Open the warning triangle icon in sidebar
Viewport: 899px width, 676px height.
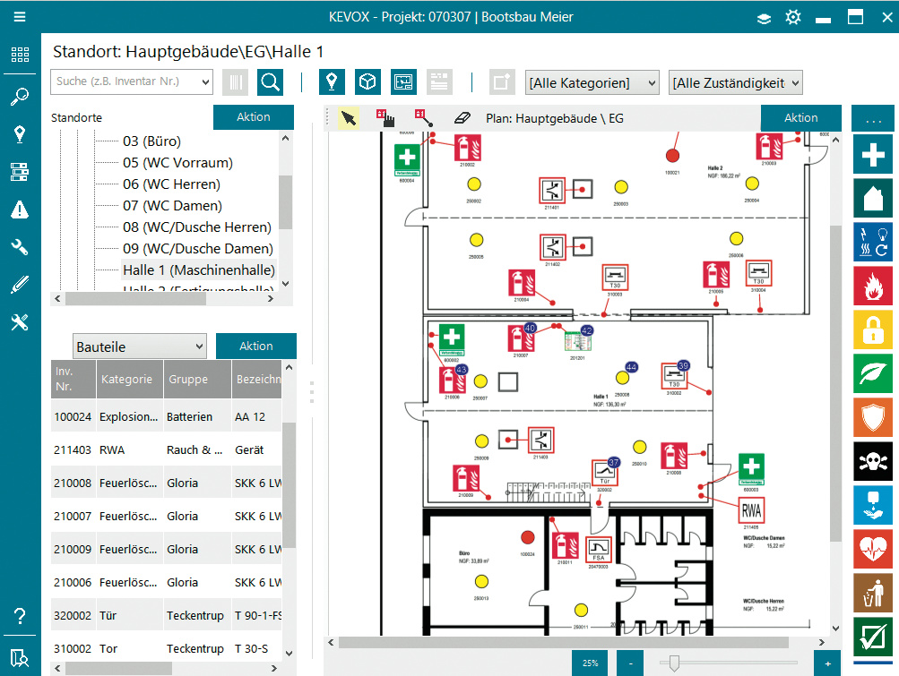tap(20, 210)
